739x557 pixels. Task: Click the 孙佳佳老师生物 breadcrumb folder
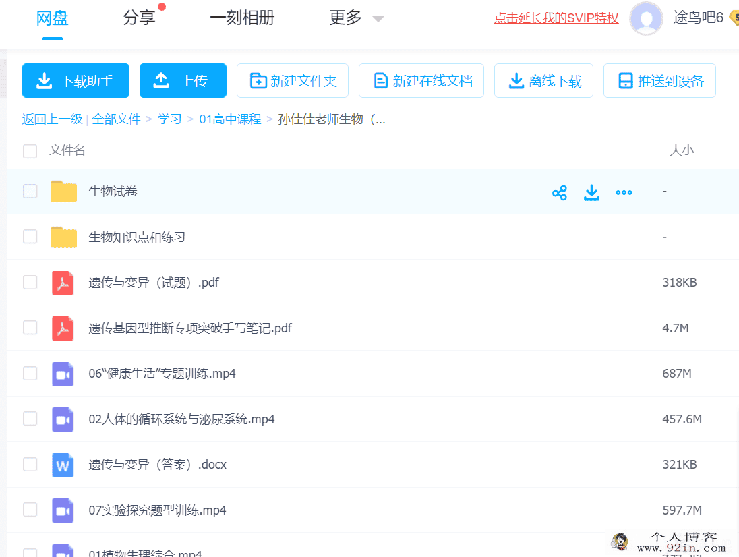(x=332, y=119)
